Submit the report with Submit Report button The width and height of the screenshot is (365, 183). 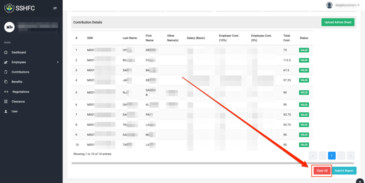click(x=344, y=171)
